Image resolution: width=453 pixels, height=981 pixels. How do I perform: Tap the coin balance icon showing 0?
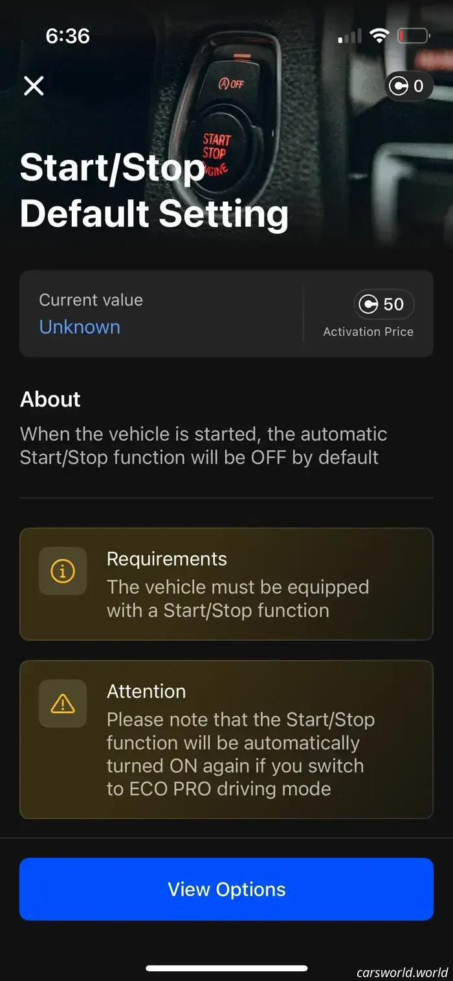tap(409, 85)
